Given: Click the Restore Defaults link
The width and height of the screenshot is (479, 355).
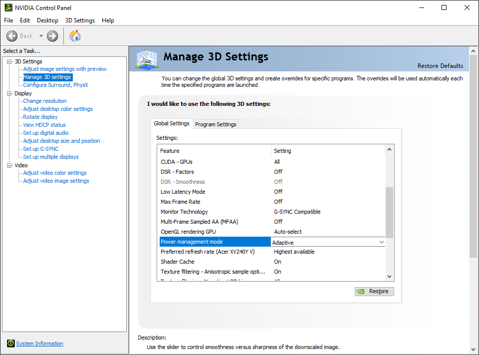Looking at the screenshot, I should 440,66.
